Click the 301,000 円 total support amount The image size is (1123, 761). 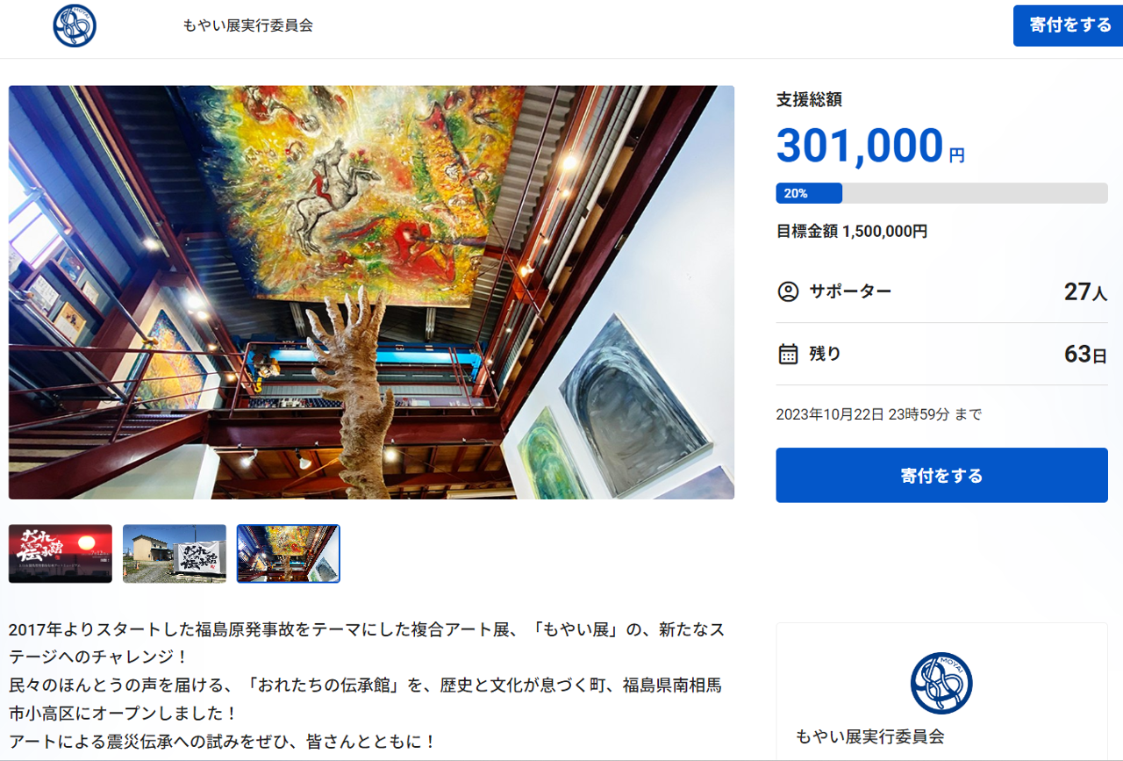tap(870, 146)
